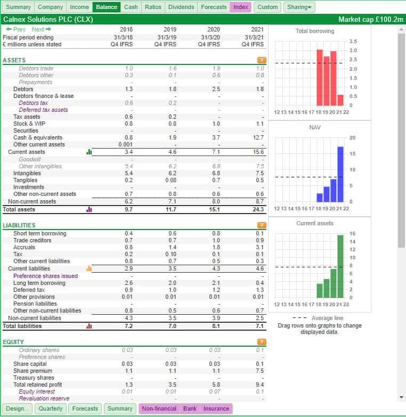
Task: Go to next period with Next arrow
Action: (42, 29)
